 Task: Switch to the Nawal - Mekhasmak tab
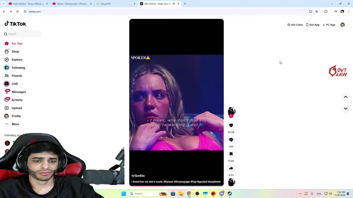72,4
